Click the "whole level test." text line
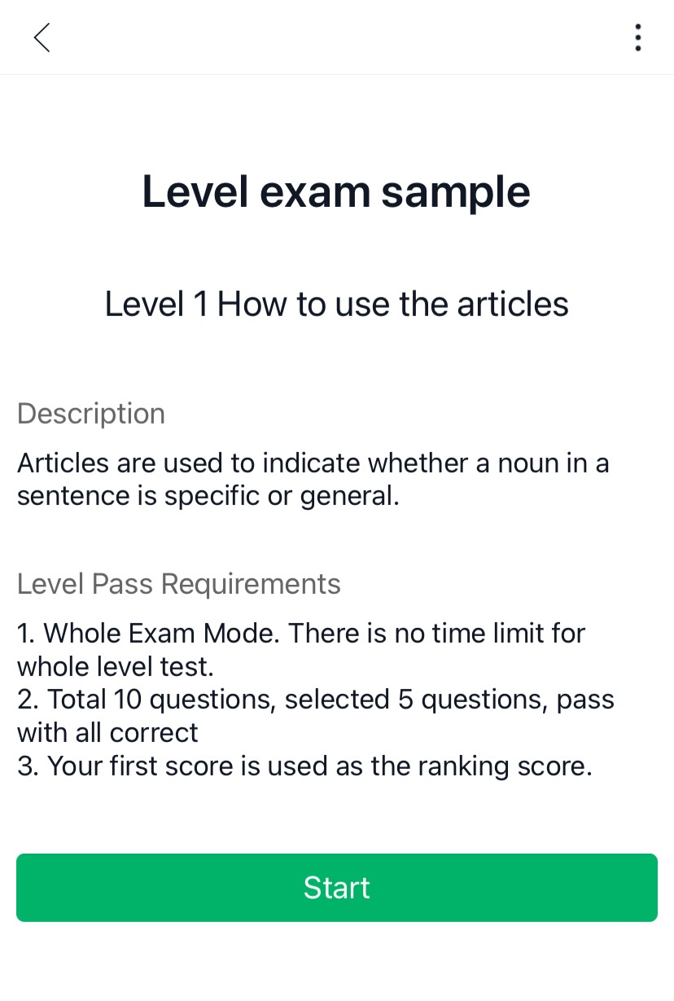This screenshot has height=1001, width=674. (116, 666)
